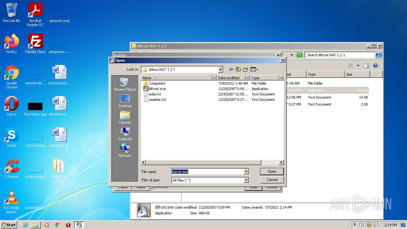Select the Computers folder icon in file list
407x229 pixels.
(x=146, y=83)
